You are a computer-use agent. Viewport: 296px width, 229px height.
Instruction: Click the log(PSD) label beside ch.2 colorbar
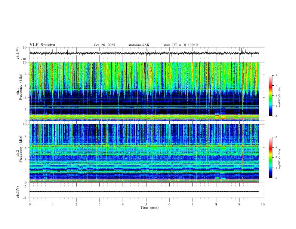(x=280, y=159)
